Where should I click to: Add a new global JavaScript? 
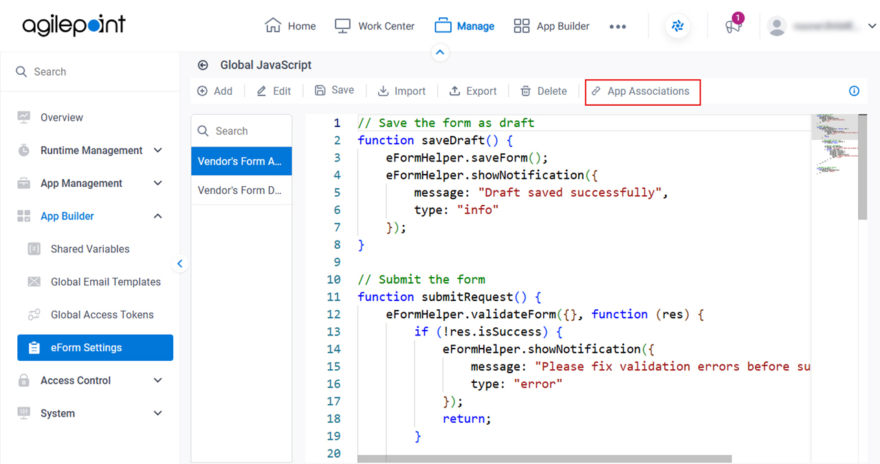click(214, 91)
